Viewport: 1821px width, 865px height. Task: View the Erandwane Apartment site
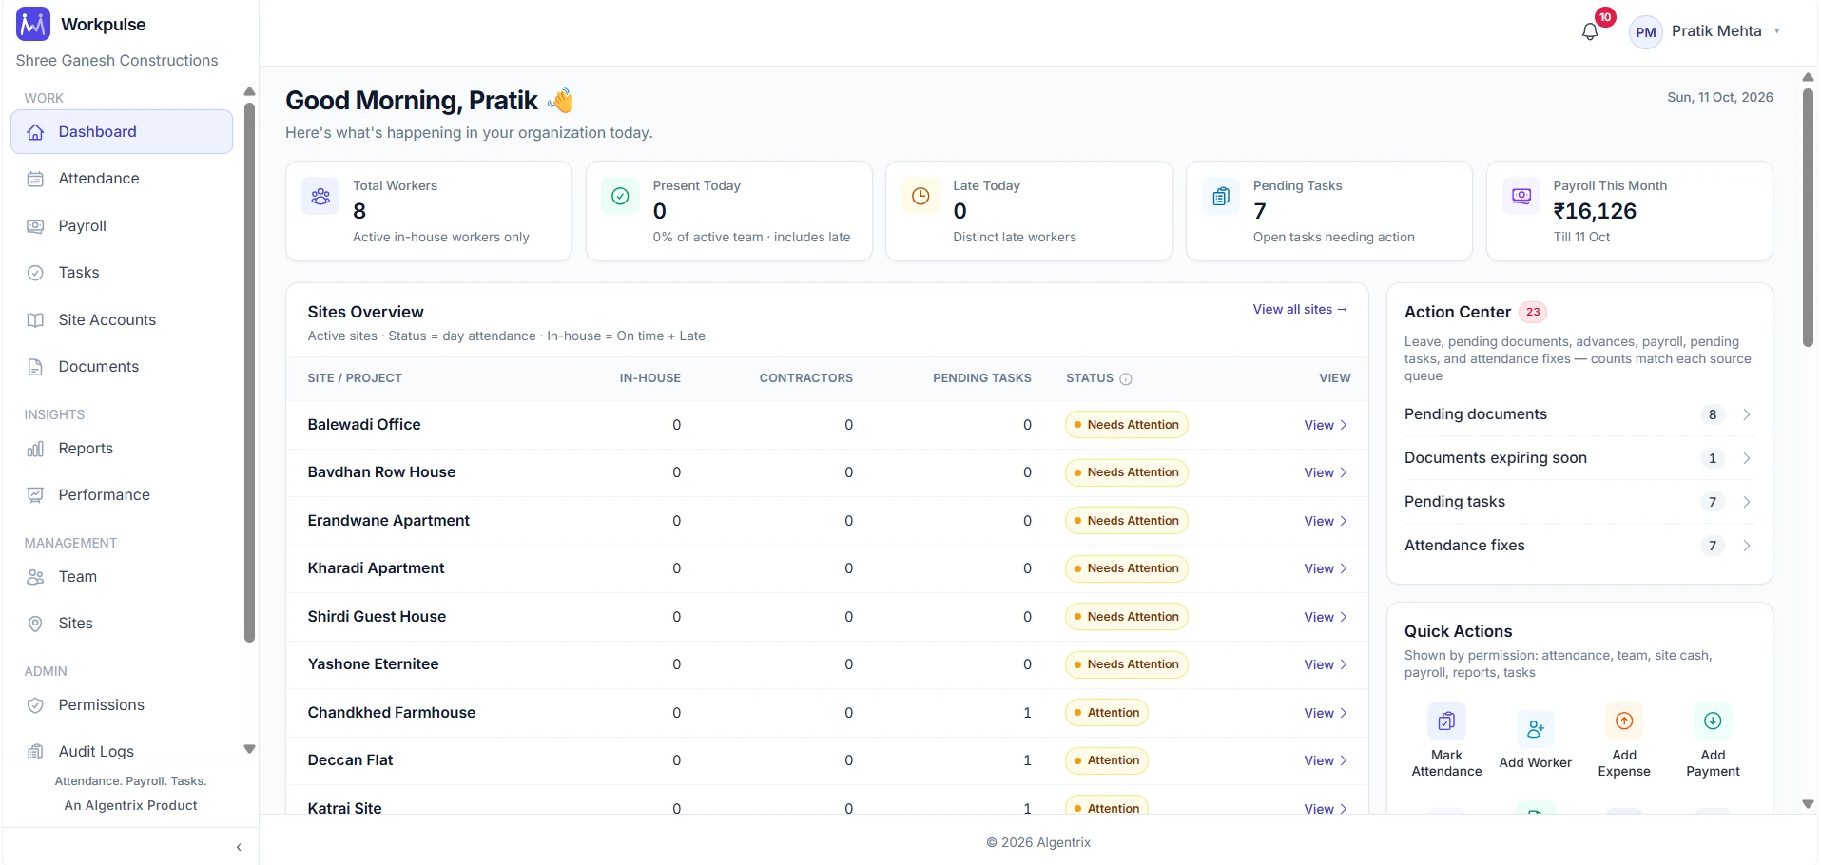click(x=1326, y=522)
